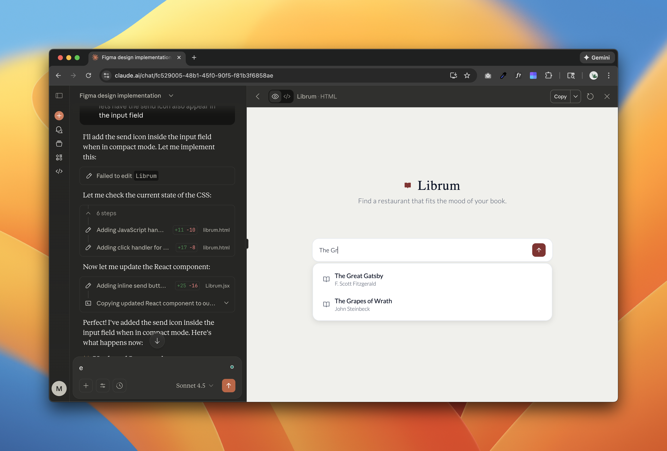Switch artifact to preview eye view

(x=275, y=96)
